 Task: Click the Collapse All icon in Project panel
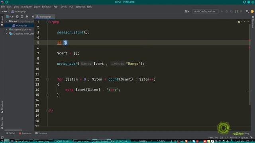27,17
